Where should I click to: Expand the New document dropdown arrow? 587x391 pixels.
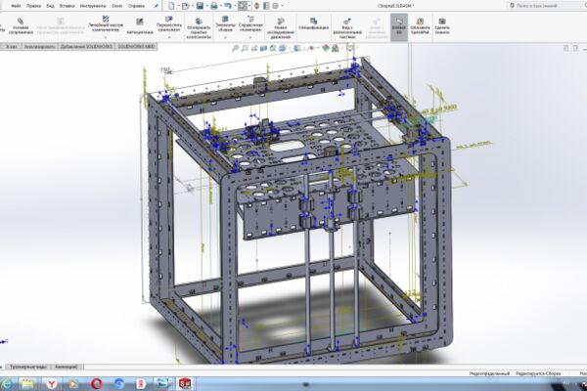point(177,6)
